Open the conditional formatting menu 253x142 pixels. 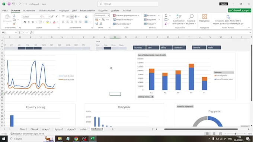point(126,16)
